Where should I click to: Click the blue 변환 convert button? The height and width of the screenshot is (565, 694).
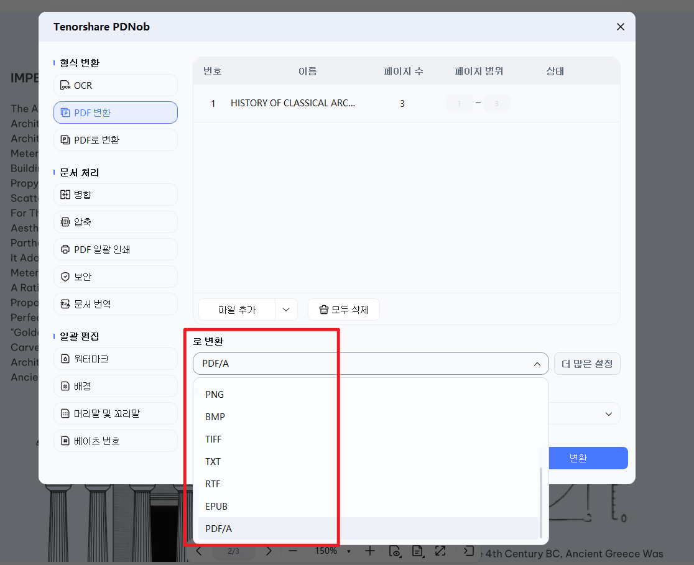pos(588,458)
